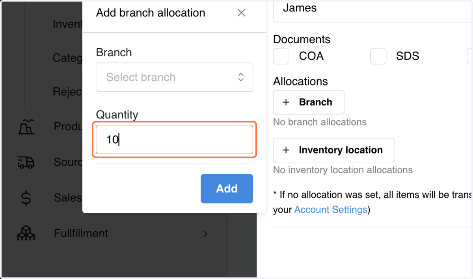Image resolution: width=473 pixels, height=279 pixels.
Task: Click the Branch label in dialog
Action: (114, 52)
